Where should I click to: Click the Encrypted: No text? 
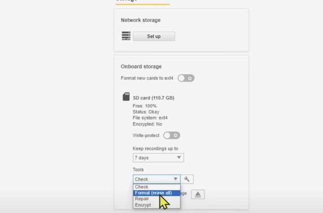147,124
